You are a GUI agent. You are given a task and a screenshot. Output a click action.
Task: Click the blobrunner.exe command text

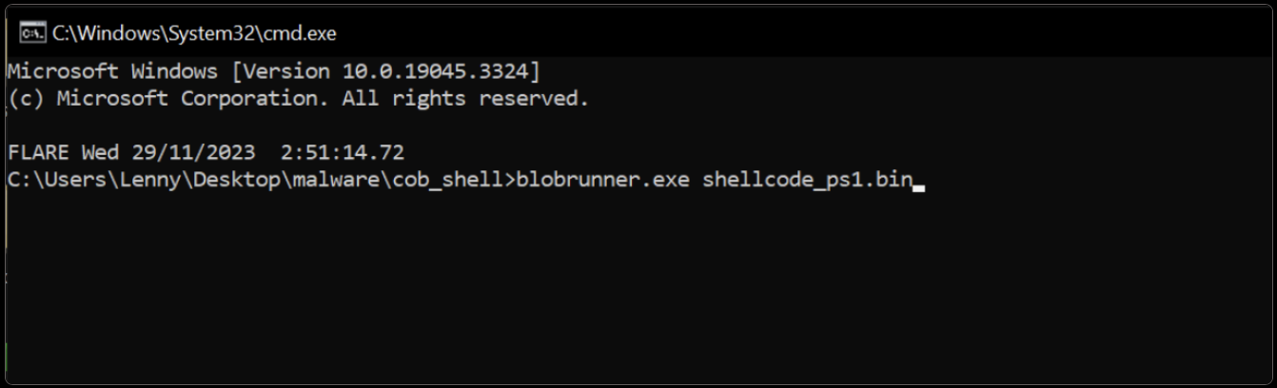click(x=602, y=180)
